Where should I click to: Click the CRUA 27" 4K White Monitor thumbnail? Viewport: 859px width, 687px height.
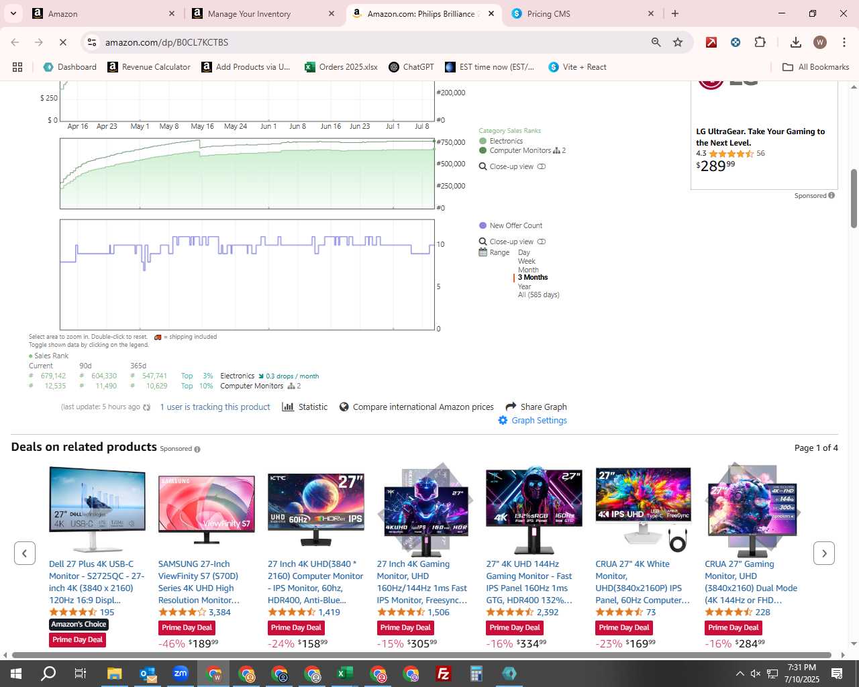(643, 509)
